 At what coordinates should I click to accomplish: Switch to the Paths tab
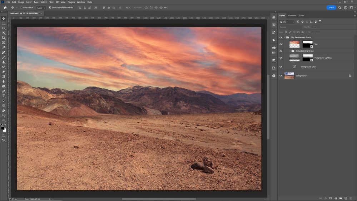coord(302,15)
